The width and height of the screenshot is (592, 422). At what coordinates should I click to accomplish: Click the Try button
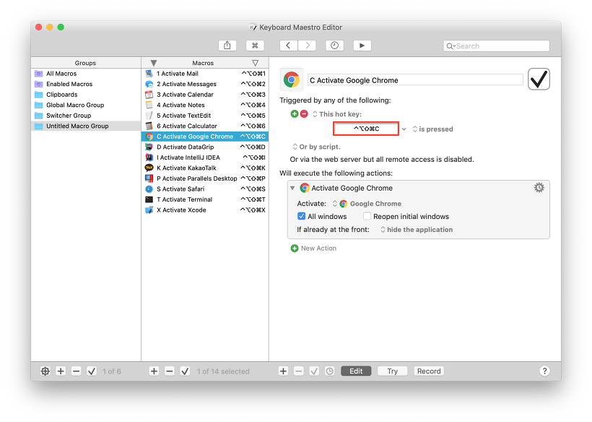392,371
